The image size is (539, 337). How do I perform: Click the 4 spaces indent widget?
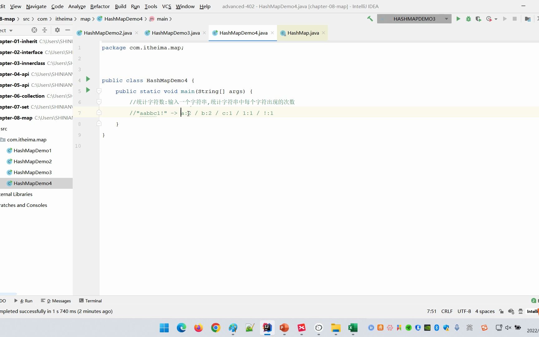(485, 311)
